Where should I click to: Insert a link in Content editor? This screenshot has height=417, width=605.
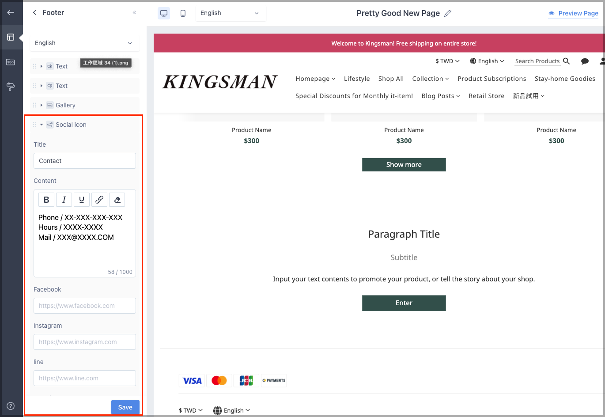pyautogui.click(x=99, y=200)
